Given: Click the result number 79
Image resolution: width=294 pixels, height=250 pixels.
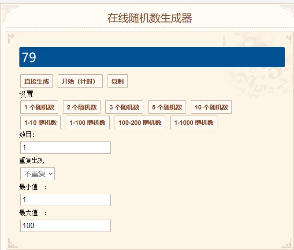Looking at the screenshot, I should [29, 57].
